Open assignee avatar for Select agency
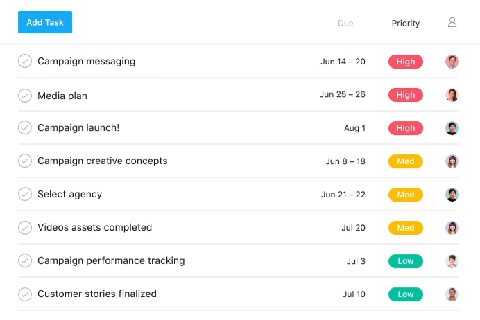Image resolution: width=480 pixels, height=320 pixels. point(452,195)
